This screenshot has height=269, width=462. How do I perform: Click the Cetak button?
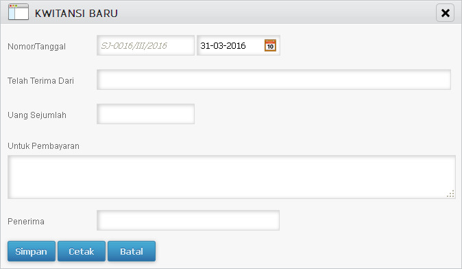click(x=82, y=251)
